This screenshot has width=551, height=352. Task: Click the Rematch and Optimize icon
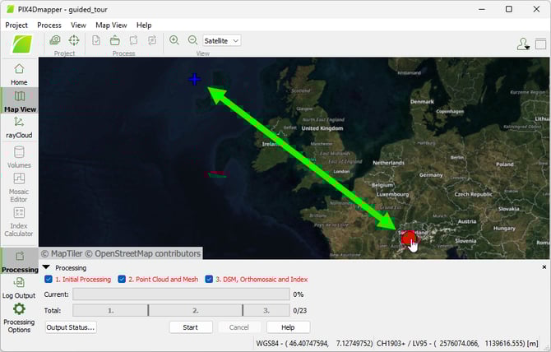[x=152, y=40]
